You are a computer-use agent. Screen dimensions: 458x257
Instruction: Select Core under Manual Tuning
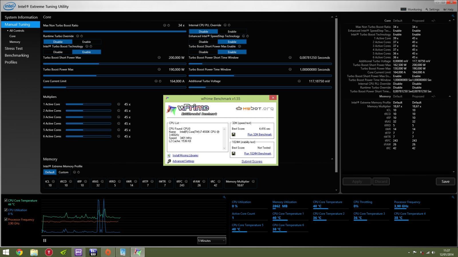(13, 36)
